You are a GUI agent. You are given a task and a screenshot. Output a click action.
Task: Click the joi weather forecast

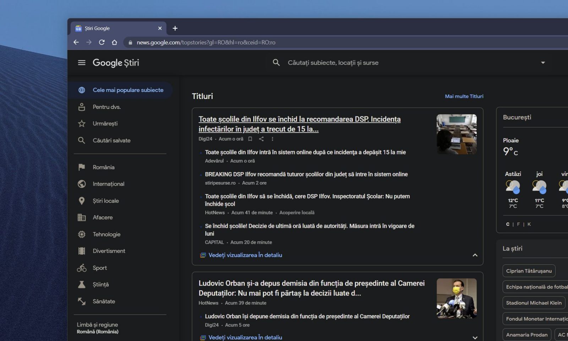(539, 190)
